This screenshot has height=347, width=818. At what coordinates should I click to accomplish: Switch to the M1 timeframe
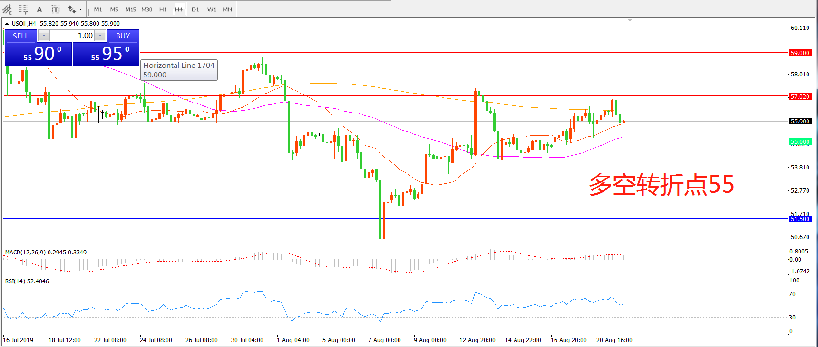pyautogui.click(x=98, y=9)
